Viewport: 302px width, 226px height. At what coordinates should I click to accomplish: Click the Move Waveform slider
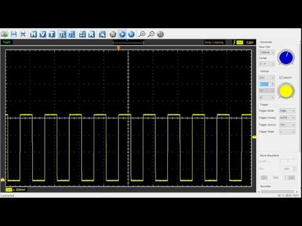pos(288,161)
